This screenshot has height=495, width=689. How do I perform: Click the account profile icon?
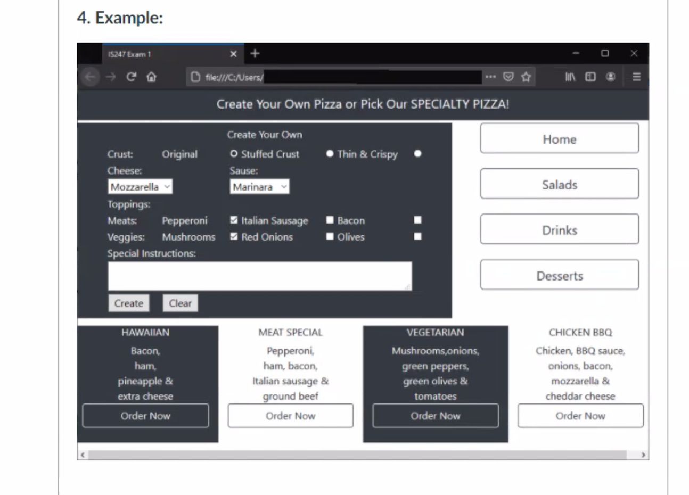point(610,77)
